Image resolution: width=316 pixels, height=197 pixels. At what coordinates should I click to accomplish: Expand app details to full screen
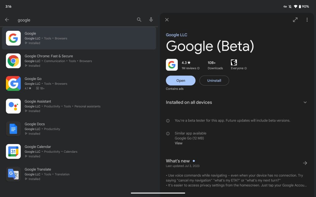click(295, 20)
